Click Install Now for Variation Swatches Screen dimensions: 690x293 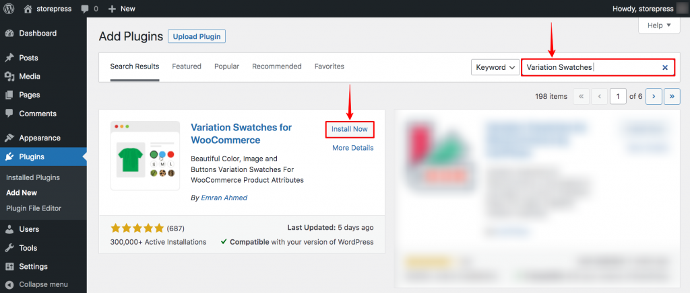pos(350,130)
